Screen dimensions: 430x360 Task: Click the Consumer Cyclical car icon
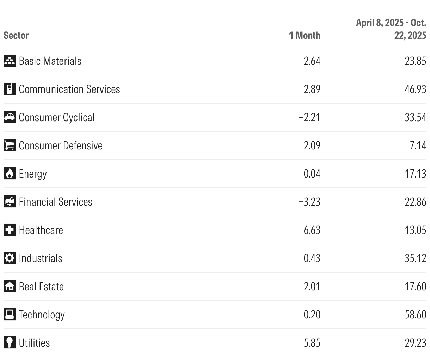pos(10,117)
